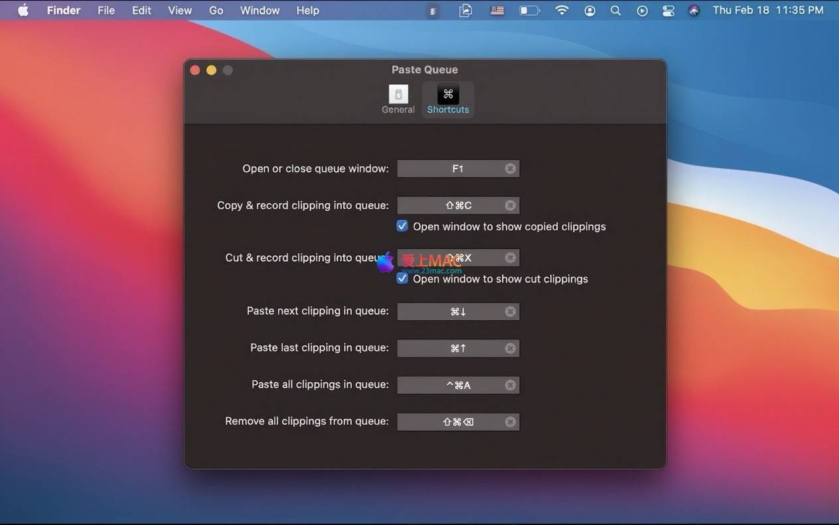Switch to the General preferences tab
The image size is (839, 525).
(398, 99)
